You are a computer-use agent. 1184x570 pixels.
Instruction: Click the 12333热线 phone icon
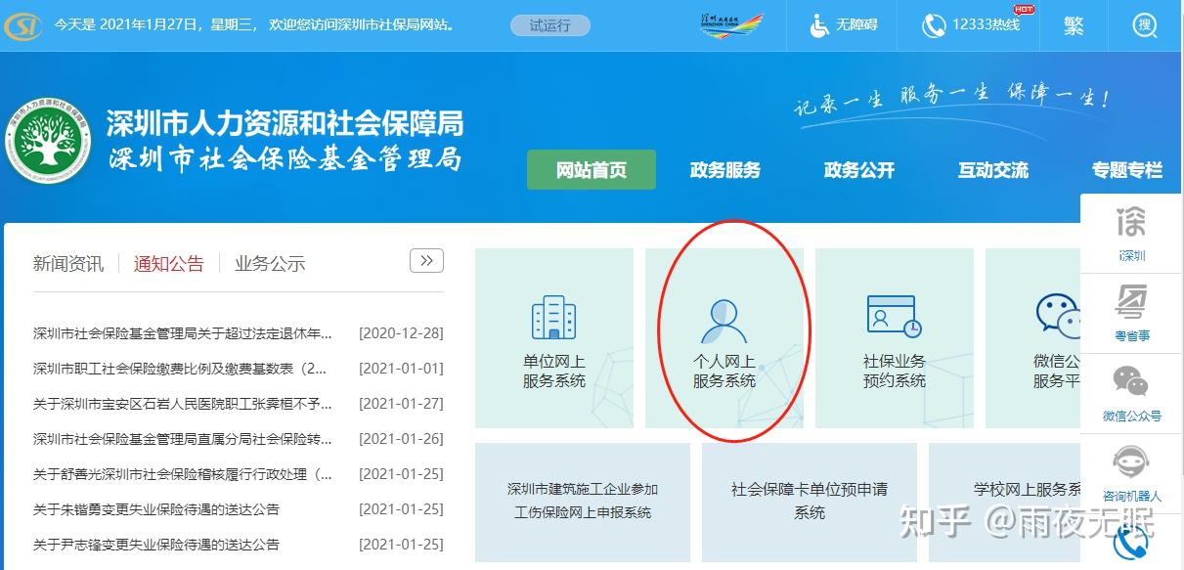pos(936,26)
